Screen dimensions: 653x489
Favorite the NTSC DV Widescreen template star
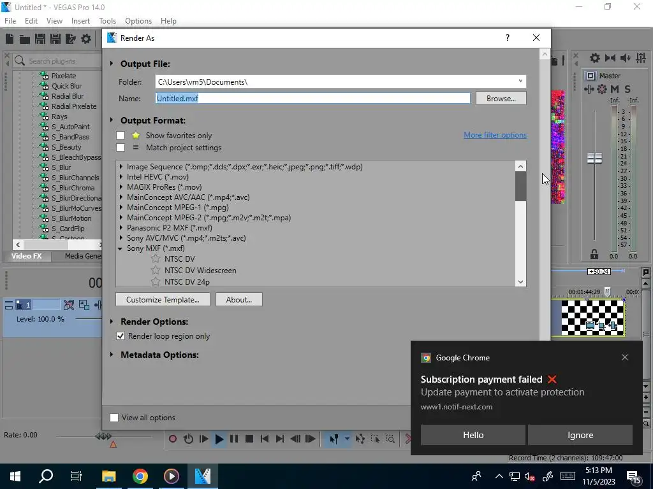pyautogui.click(x=156, y=270)
